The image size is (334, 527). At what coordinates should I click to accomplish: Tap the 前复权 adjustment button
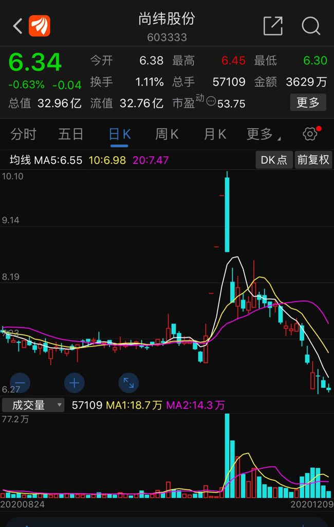pos(313,160)
